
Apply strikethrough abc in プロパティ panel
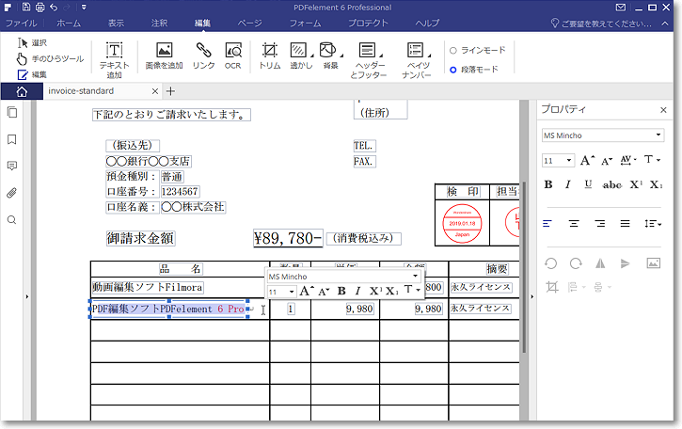pyautogui.click(x=612, y=185)
